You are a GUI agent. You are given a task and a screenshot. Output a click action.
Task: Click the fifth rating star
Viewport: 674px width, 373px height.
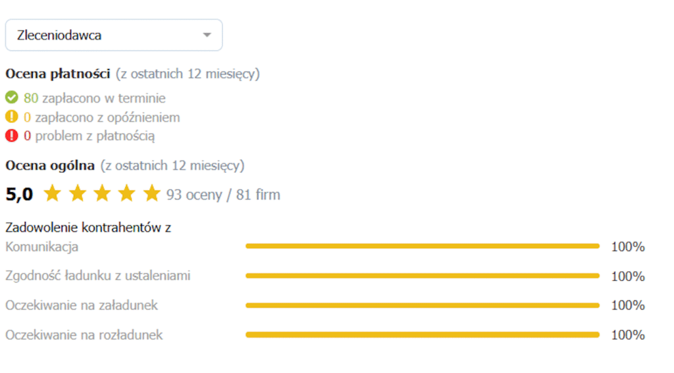152,193
